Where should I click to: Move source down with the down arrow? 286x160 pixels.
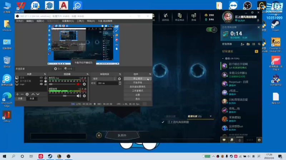coord(38,94)
